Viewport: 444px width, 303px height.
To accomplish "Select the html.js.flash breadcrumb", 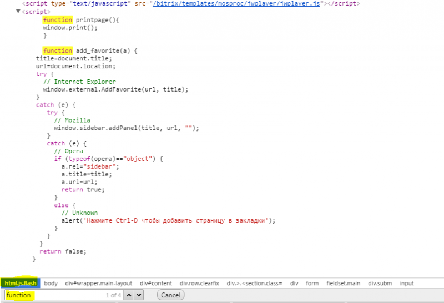I will 21,283.
